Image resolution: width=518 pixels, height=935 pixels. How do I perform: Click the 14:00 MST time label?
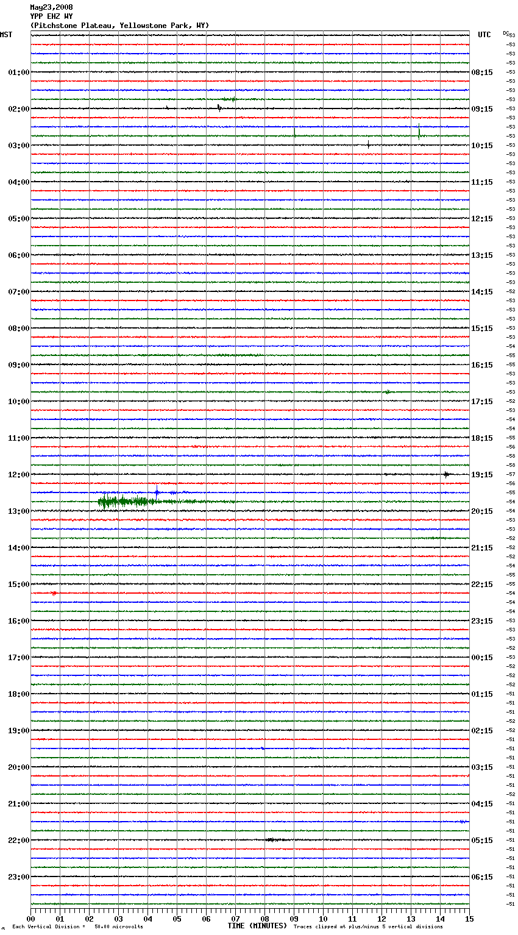(x=18, y=548)
